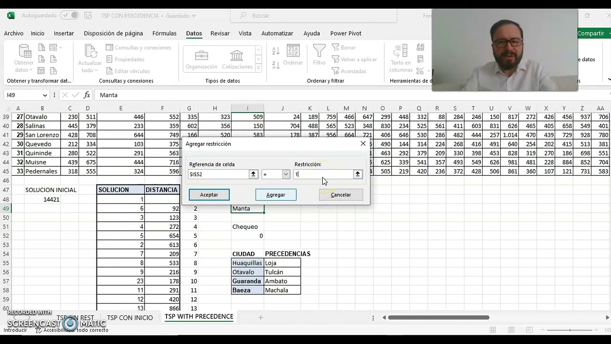Screen dimensions: 611x344
Task: Click the Borrar filter command
Action: coord(344,48)
